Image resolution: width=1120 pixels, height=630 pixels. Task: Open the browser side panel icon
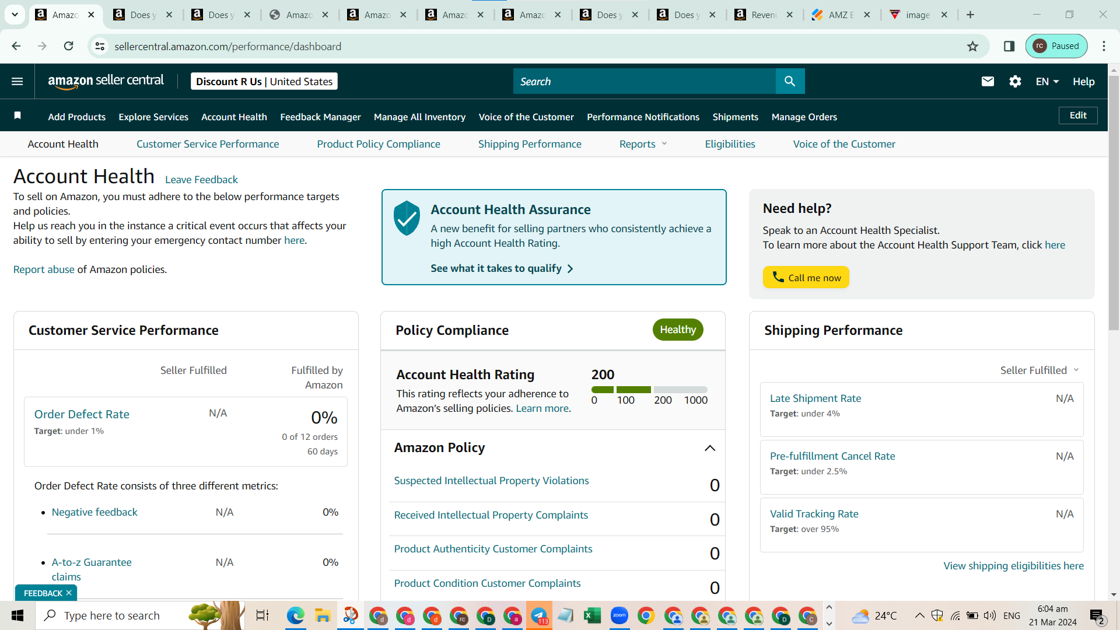1009,46
